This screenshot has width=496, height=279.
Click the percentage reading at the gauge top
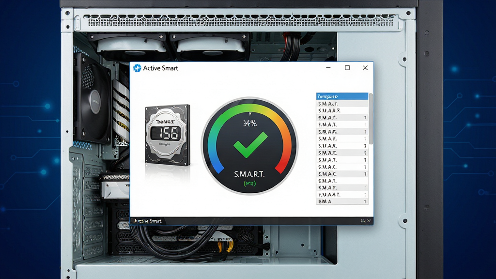click(250, 124)
